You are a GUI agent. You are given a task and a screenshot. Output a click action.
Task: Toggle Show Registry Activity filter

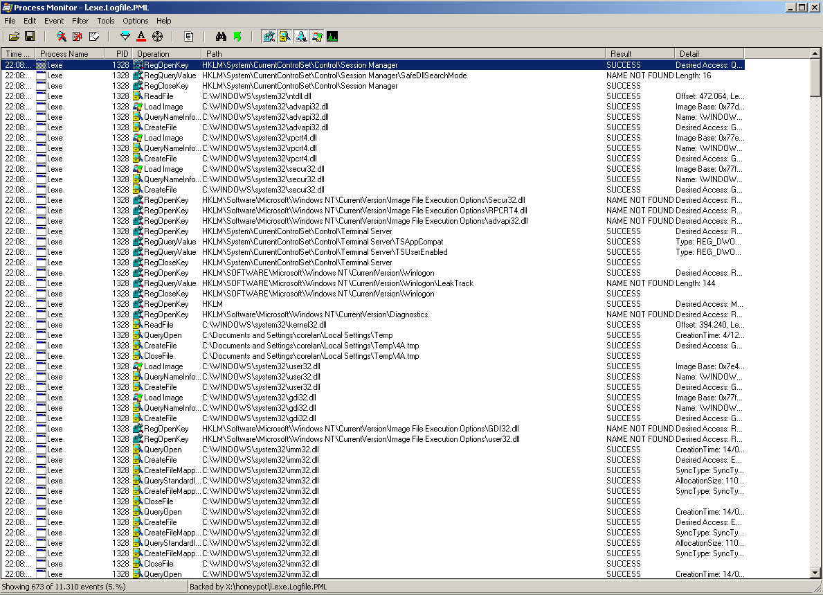[x=269, y=36]
